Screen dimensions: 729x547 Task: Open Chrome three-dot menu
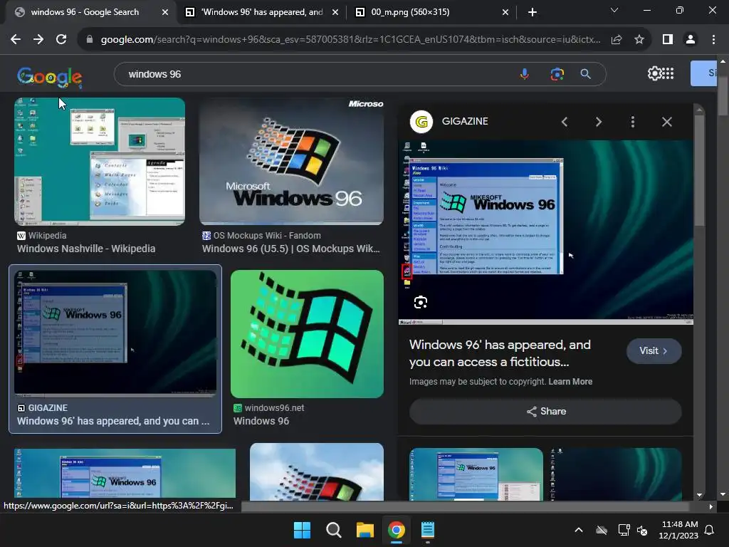click(x=713, y=40)
